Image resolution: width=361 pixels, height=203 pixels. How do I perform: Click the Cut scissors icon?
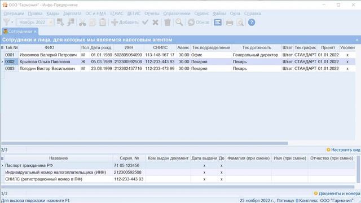point(82,23)
